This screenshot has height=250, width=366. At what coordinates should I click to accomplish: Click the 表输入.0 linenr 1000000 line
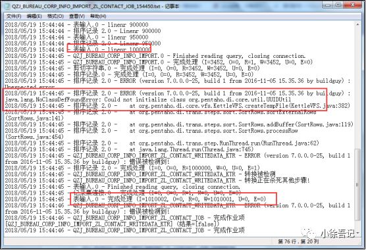click(78, 49)
